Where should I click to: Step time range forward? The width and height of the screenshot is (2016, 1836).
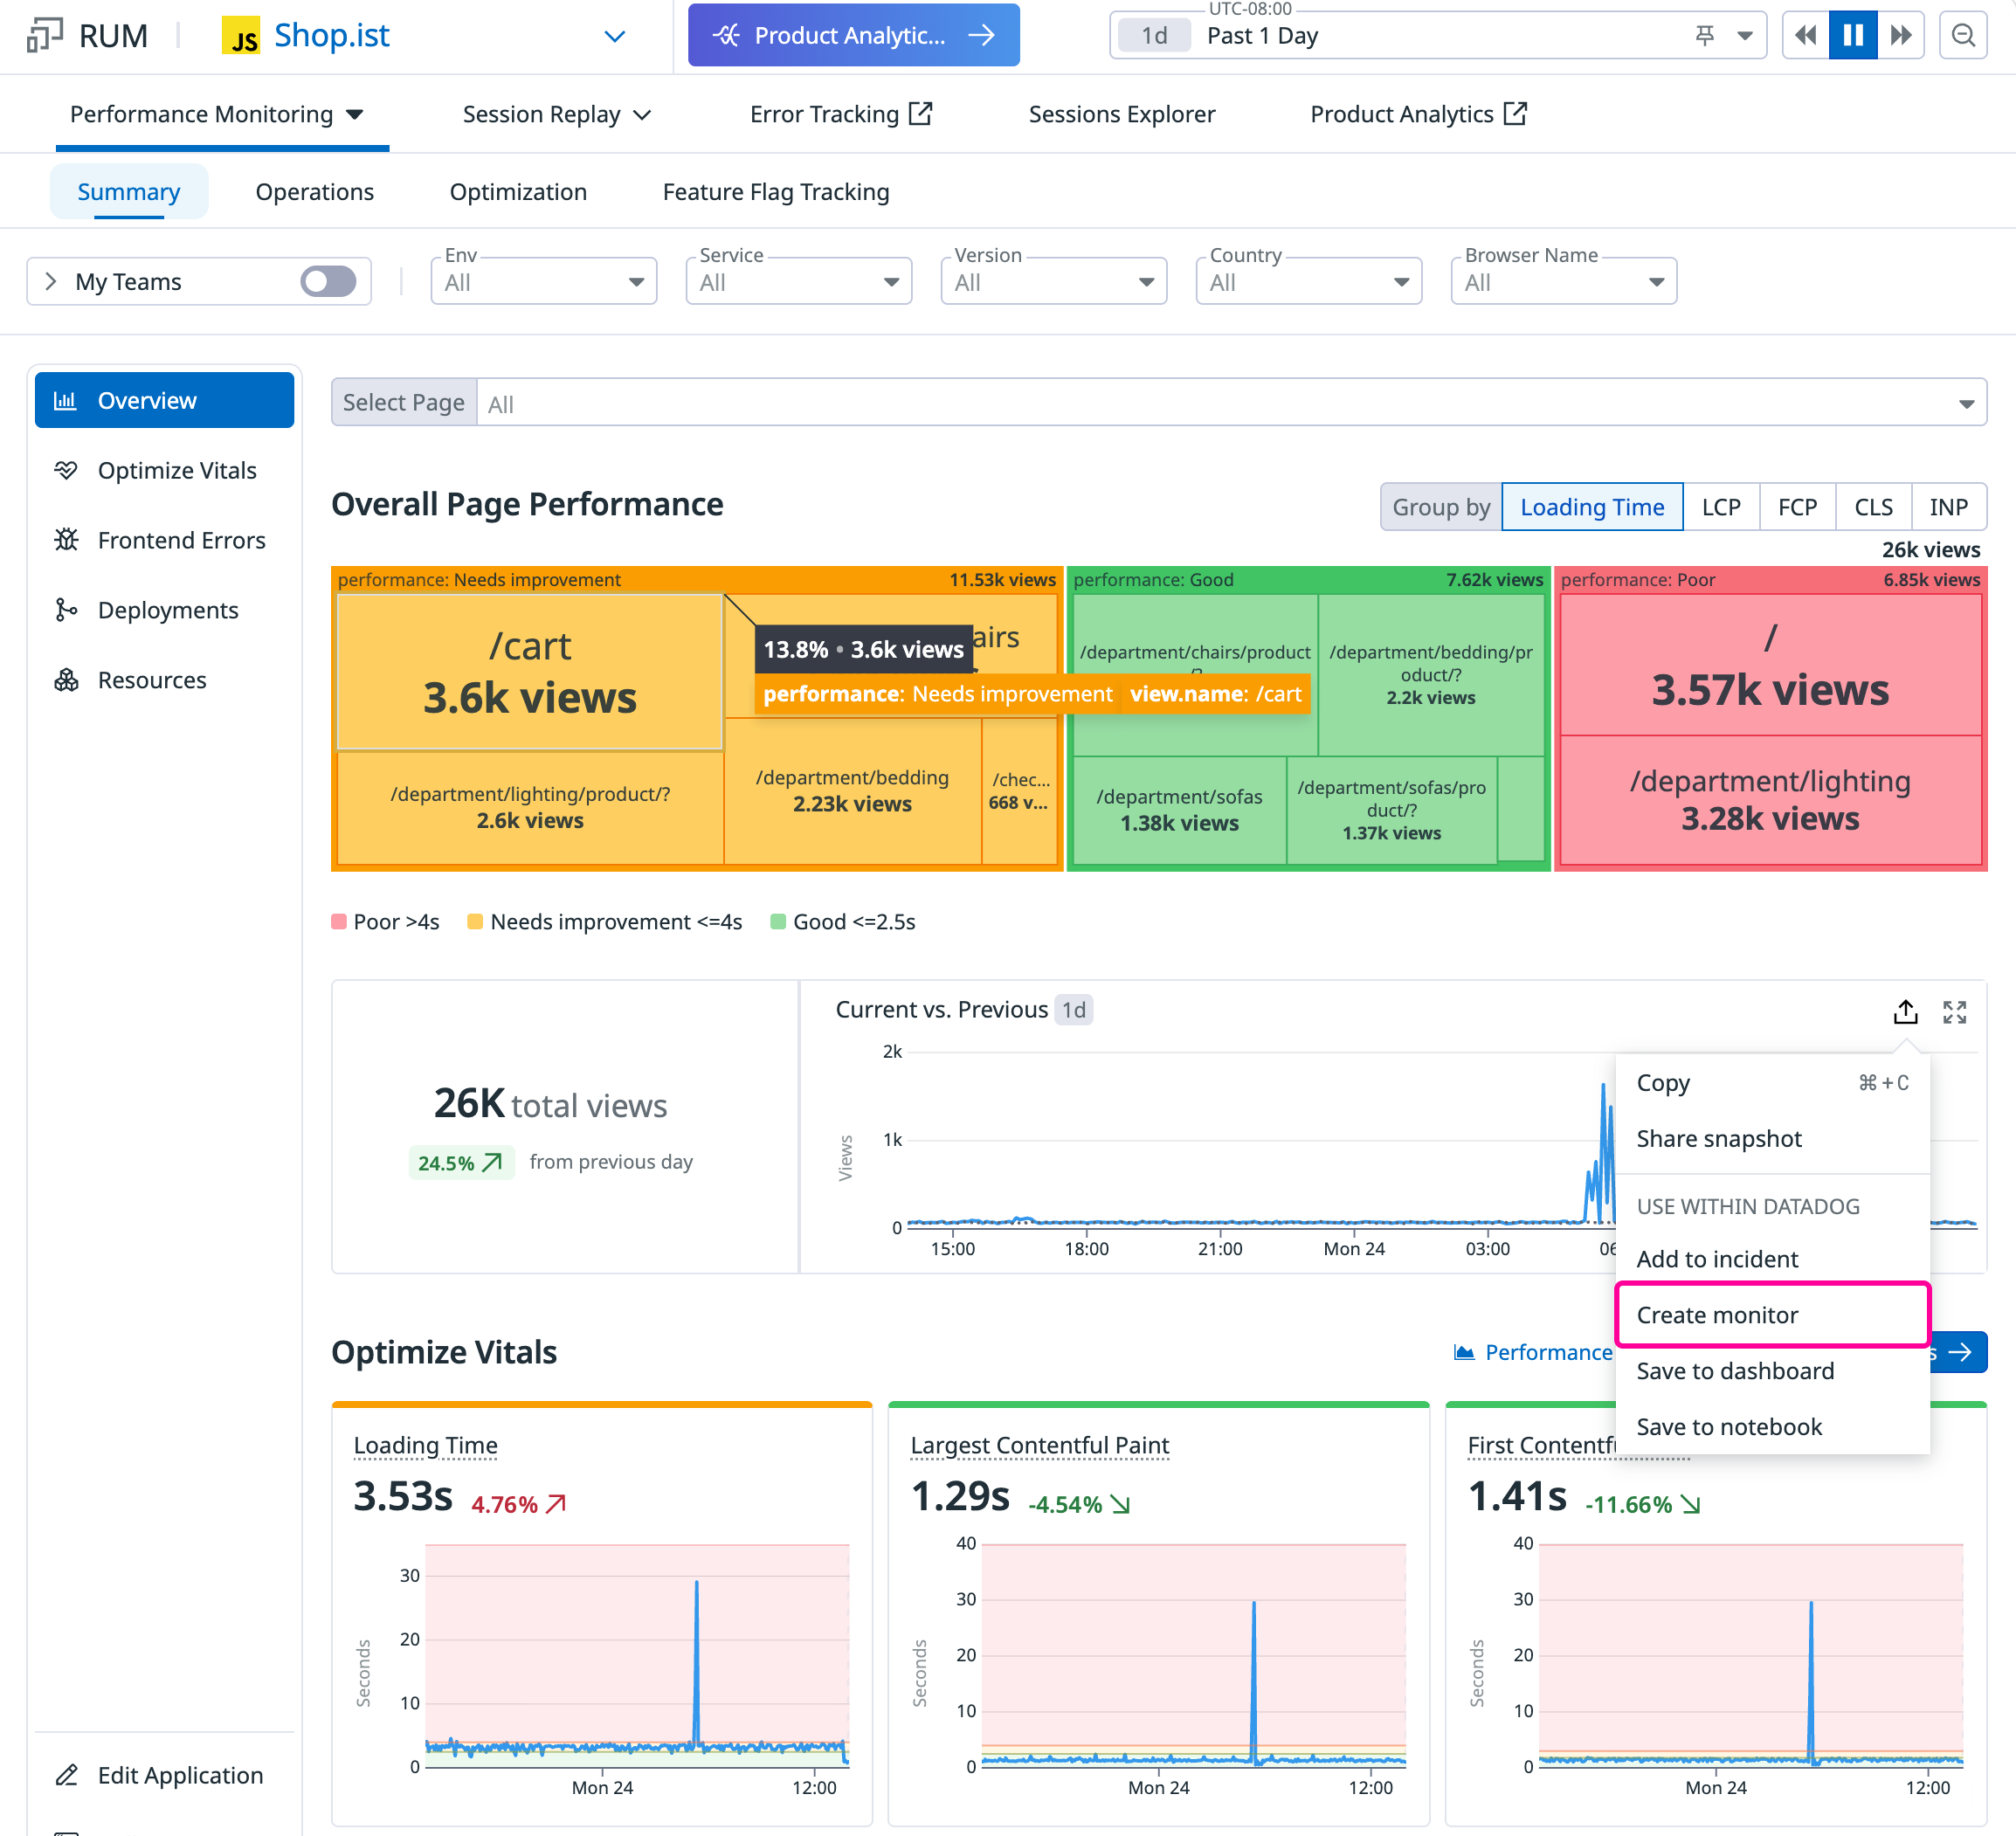point(1900,36)
